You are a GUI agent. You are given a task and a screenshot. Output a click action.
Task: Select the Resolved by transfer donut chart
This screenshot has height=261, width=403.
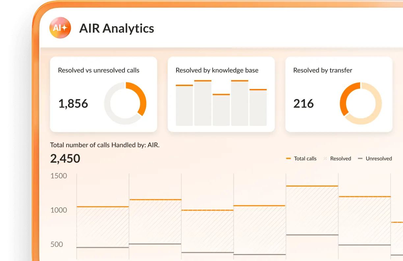(361, 103)
